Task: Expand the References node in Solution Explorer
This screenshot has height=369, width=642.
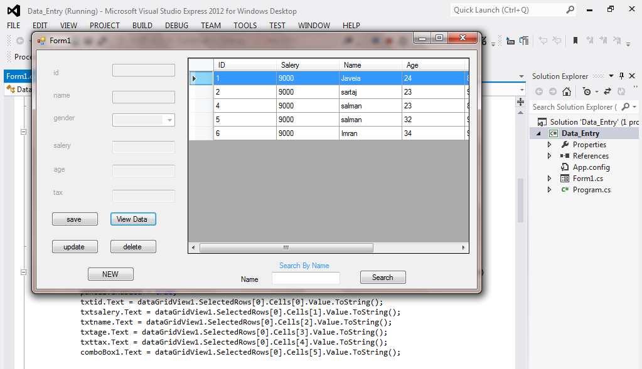Action: pyautogui.click(x=550, y=156)
